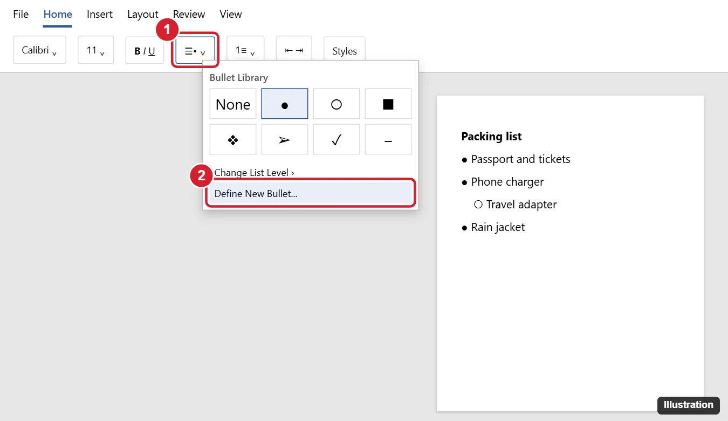Select None in the Bullet Library
Image resolution: width=728 pixels, height=421 pixels.
click(233, 104)
